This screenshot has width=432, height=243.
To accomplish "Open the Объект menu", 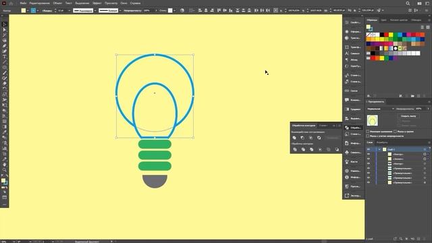I will pos(57,3).
